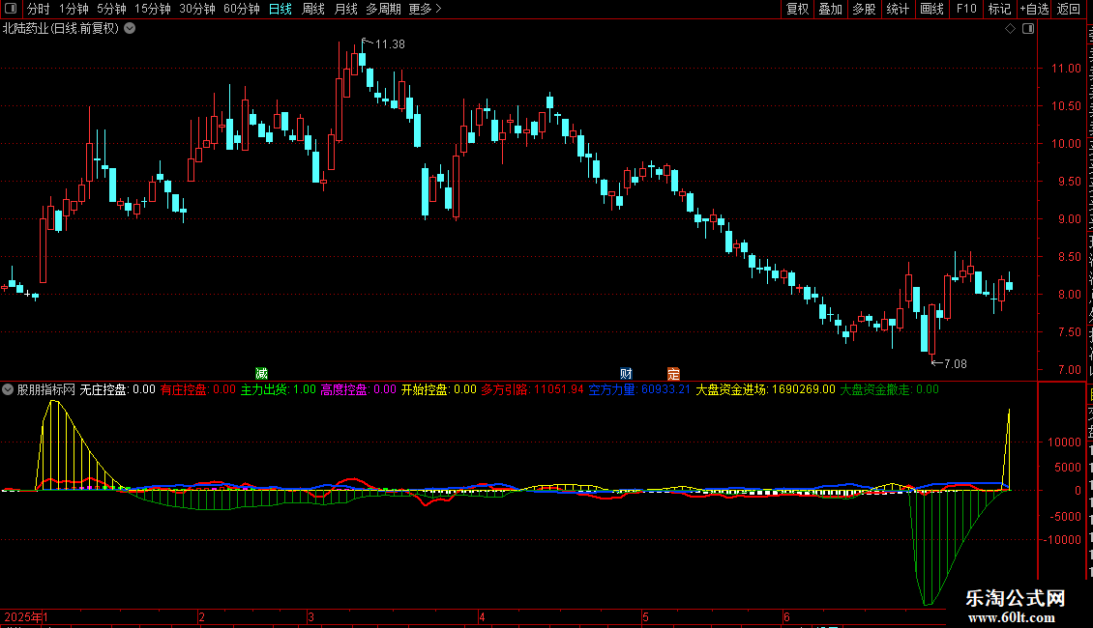The image size is (1093, 628).
Task: Click the 9.00 price axis label
Action: 1069,219
